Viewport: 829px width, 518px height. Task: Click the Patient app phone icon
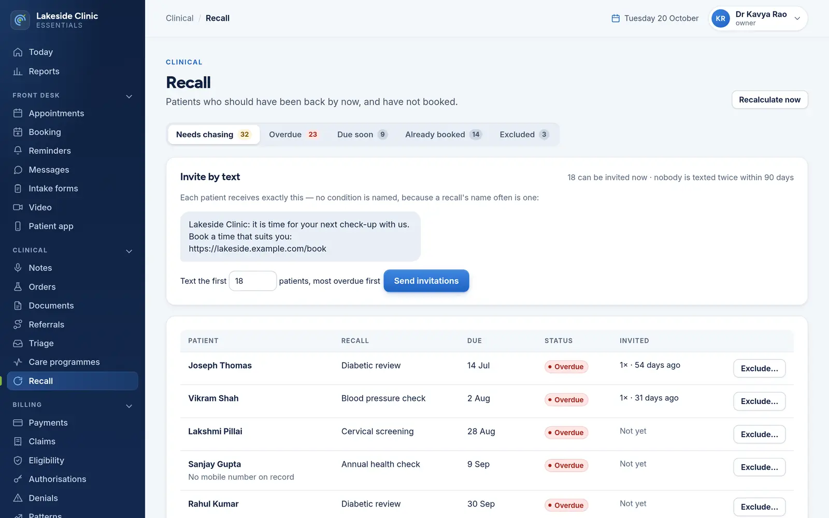tap(18, 226)
